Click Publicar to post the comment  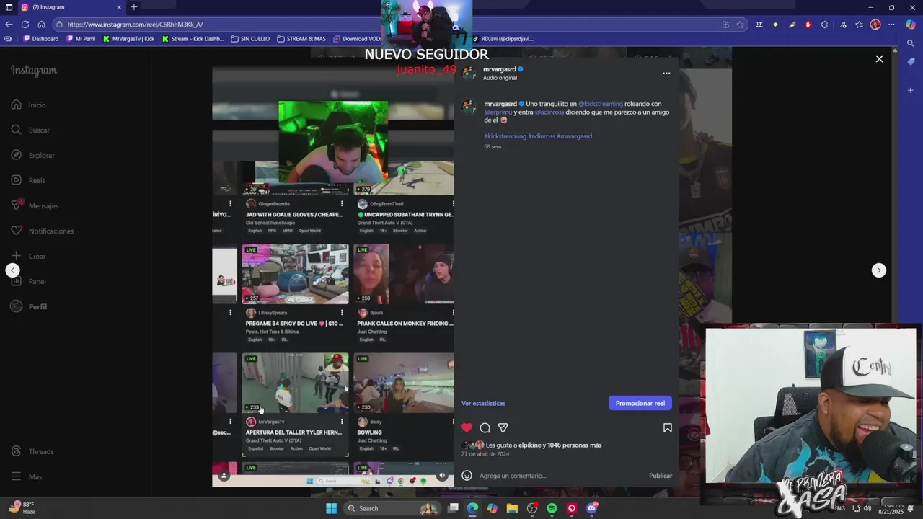661,476
